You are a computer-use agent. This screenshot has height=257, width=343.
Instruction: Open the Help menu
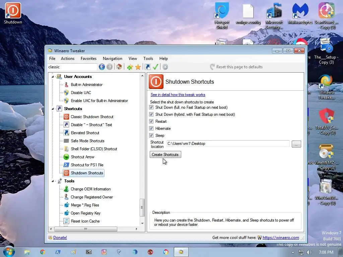tap(163, 58)
